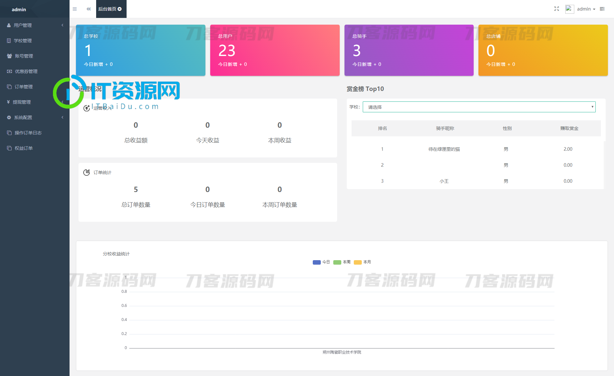The image size is (614, 376).
Task: Click the 总收益额 label
Action: (x=136, y=140)
